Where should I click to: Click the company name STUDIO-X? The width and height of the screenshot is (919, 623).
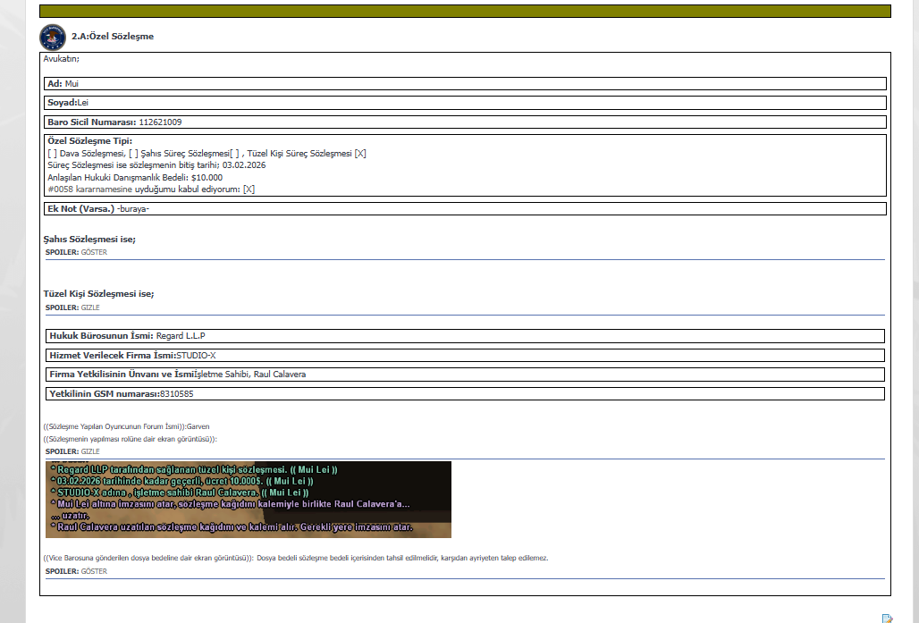click(196, 355)
